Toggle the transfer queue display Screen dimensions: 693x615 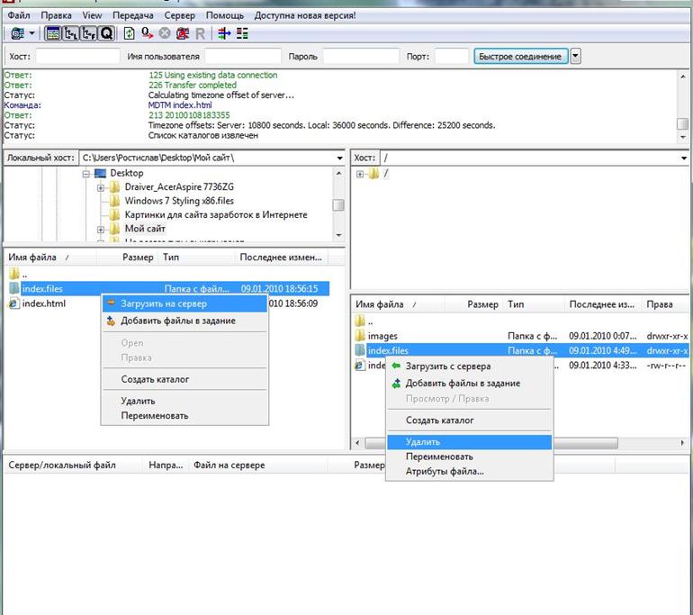tap(106, 33)
